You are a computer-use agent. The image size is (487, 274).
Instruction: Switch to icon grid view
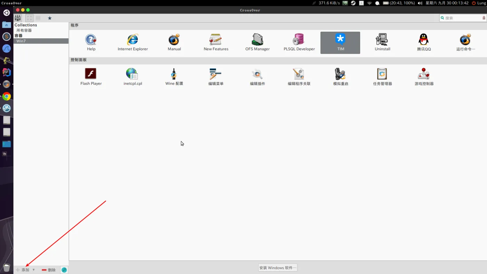click(x=30, y=18)
